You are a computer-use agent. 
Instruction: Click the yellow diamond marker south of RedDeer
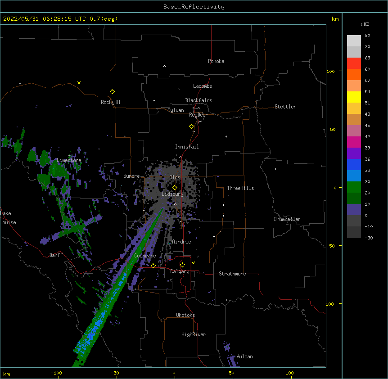tap(191, 126)
